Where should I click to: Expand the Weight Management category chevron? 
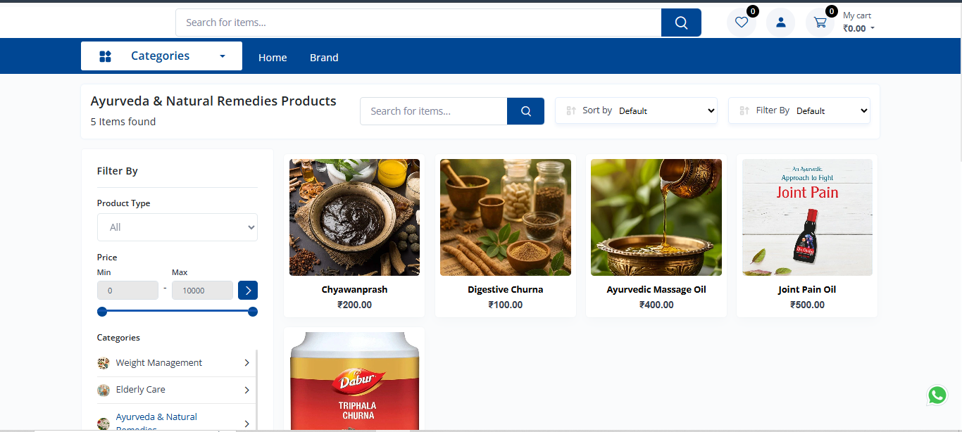pyautogui.click(x=246, y=363)
